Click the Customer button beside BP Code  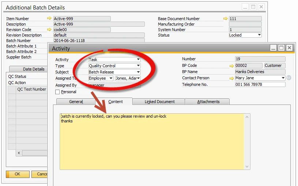275,65
